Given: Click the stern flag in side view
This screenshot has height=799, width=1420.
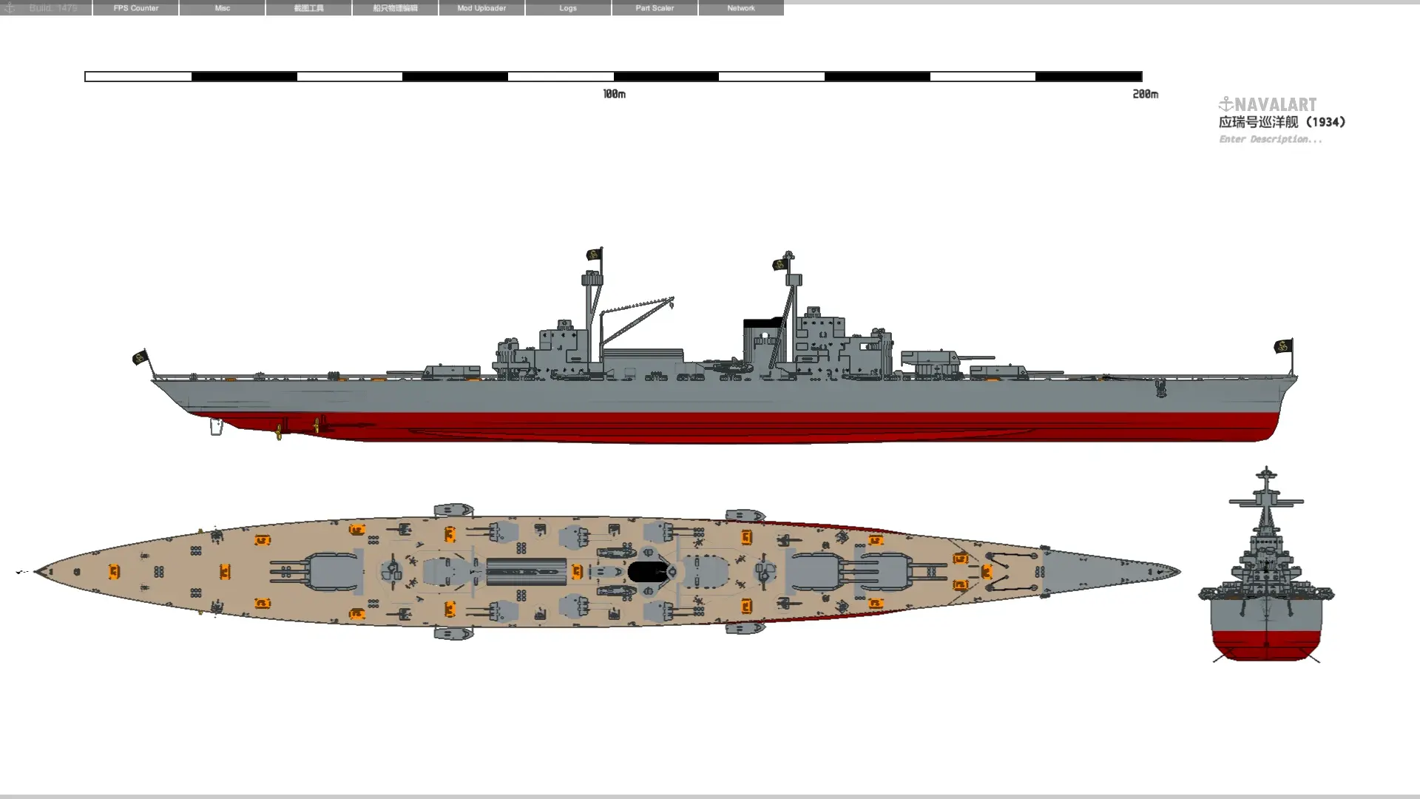Looking at the screenshot, I should click(139, 358).
